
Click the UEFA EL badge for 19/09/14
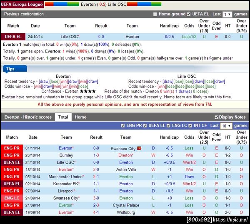tap(12, 212)
